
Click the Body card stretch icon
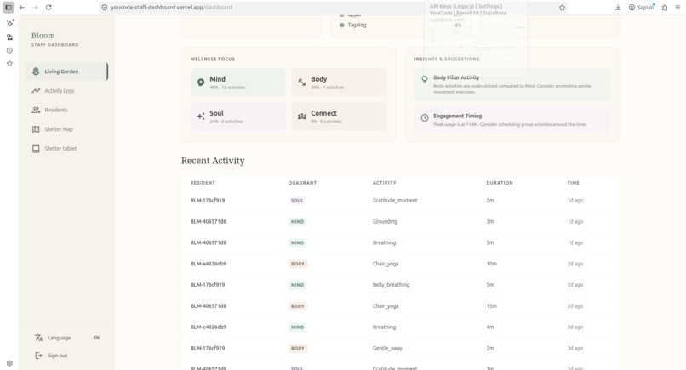[302, 83]
